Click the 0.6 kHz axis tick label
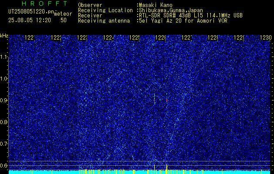 coord(4,165)
